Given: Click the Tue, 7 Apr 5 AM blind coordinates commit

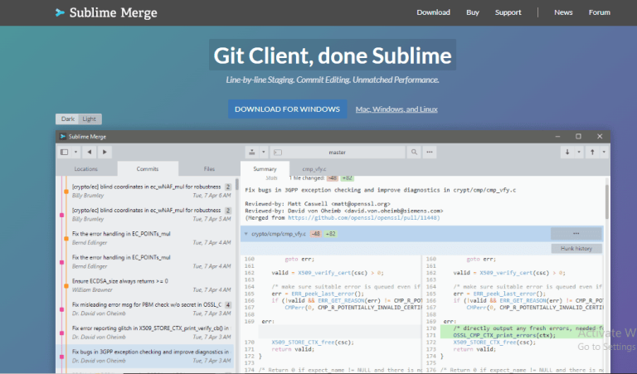Looking at the screenshot, I should [146, 215].
